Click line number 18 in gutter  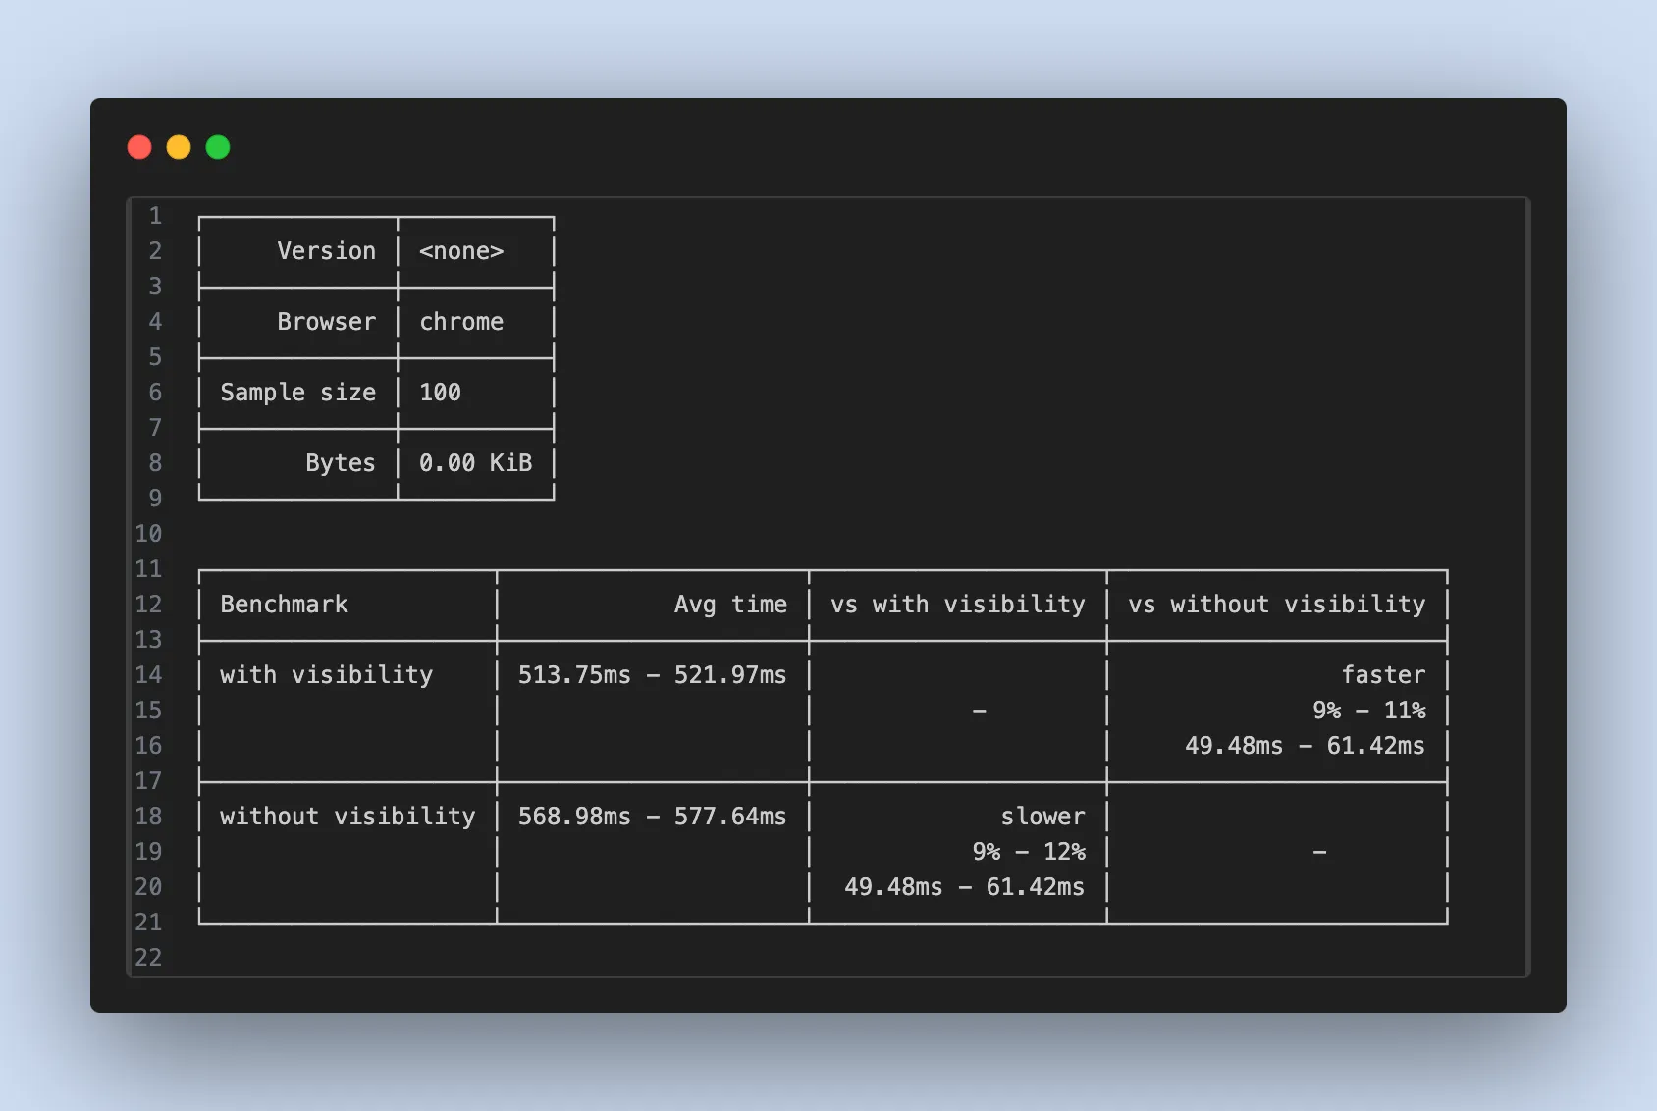coord(148,817)
